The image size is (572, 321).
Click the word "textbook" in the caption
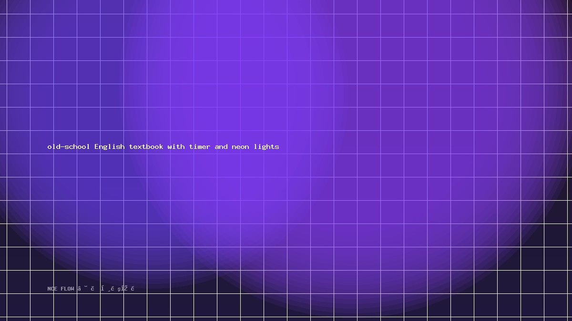[146, 146]
